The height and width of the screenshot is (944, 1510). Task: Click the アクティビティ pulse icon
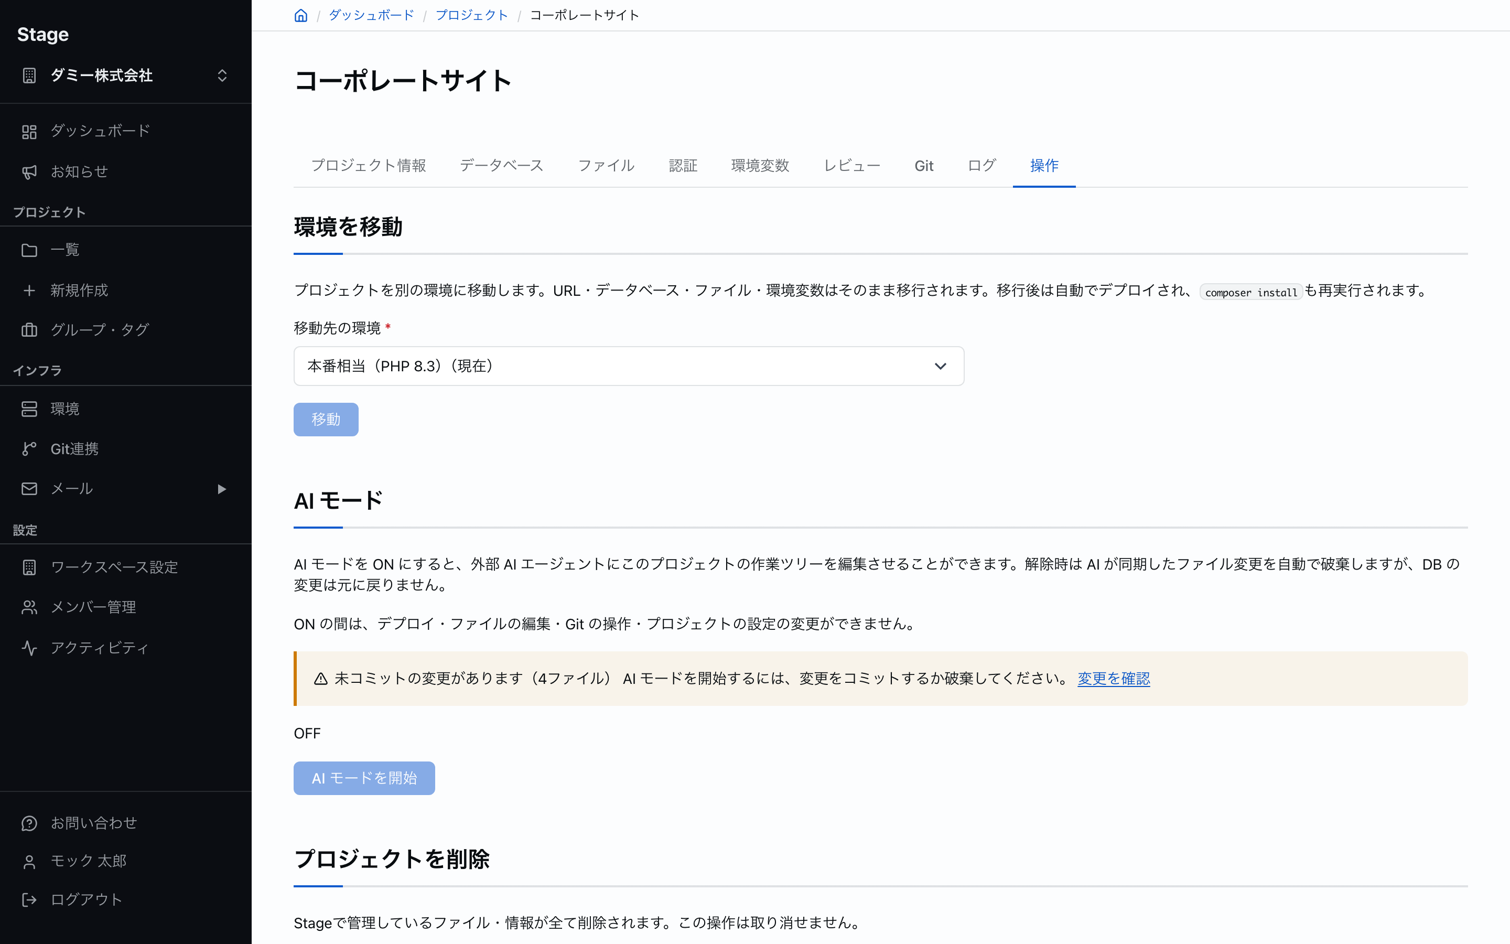click(x=29, y=648)
